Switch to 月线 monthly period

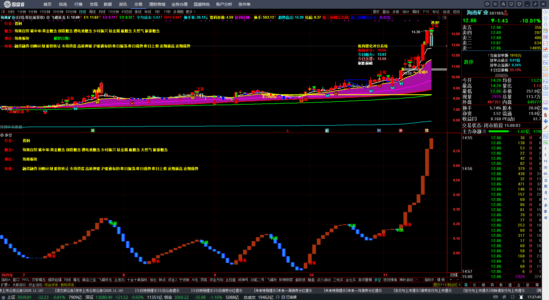coord(102,12)
